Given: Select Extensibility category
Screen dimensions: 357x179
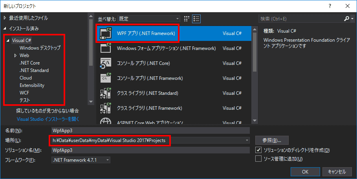Looking at the screenshot, I should click(x=32, y=85).
